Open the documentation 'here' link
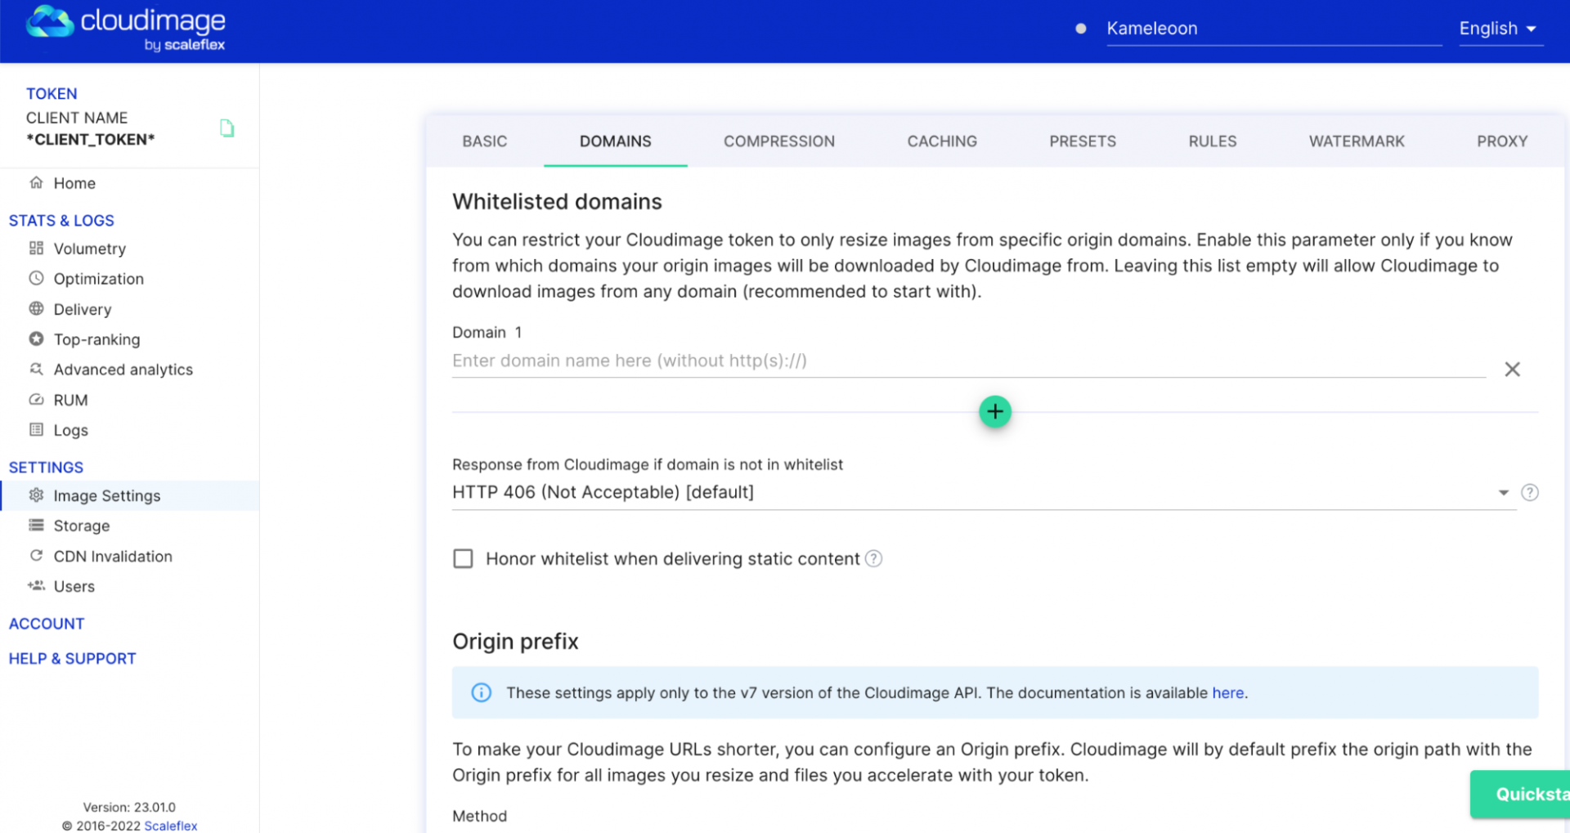This screenshot has height=833, width=1570. click(1227, 692)
